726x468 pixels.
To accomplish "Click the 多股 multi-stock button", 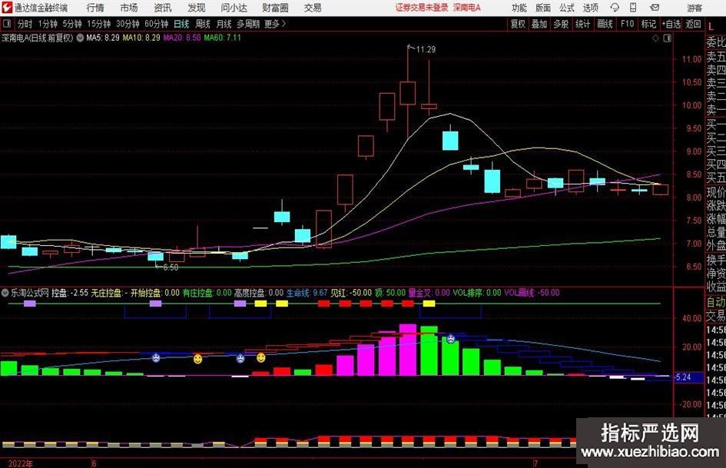I will (561, 24).
